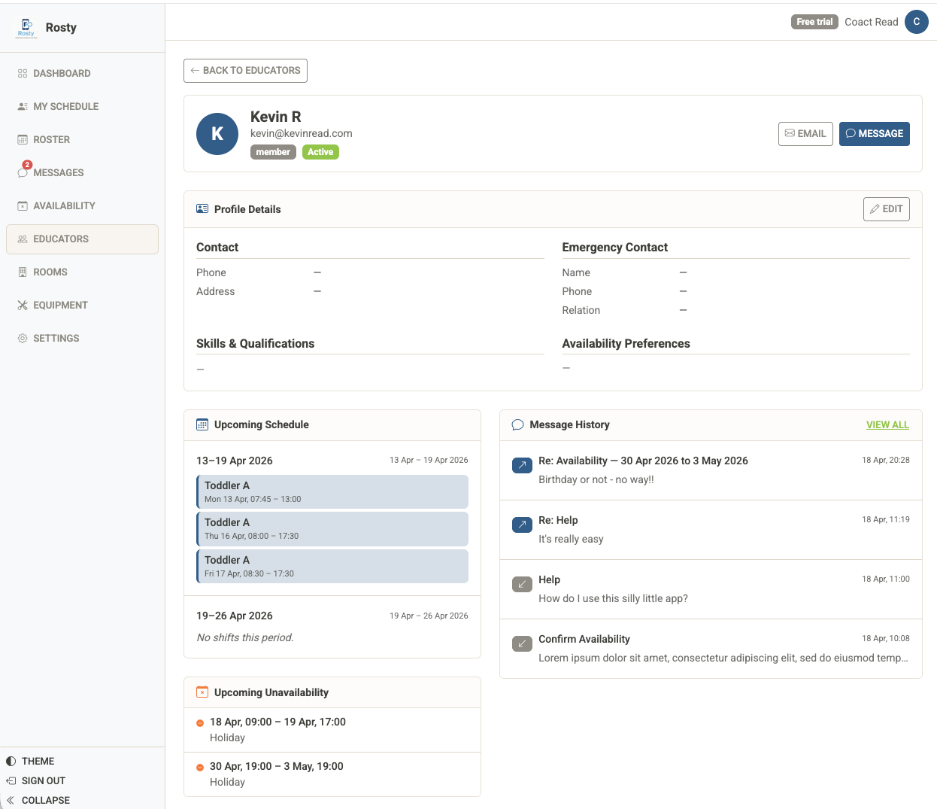Click the red calendar icon on Upcoming Unavailability
The height and width of the screenshot is (809, 937).
click(x=202, y=692)
